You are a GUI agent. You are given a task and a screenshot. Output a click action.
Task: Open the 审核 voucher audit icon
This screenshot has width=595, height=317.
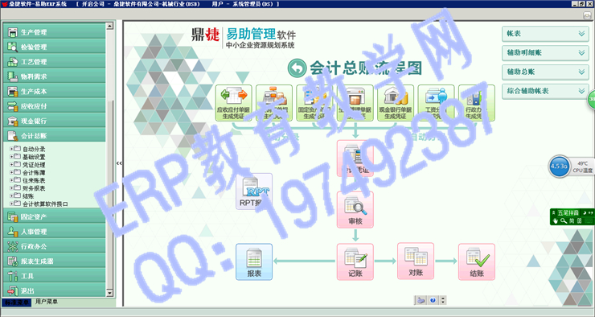coord(355,209)
